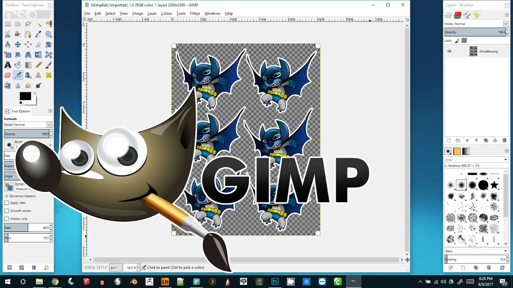Select the Alignment tool

click(x=28, y=44)
